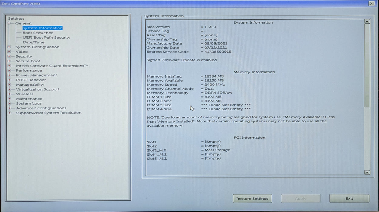This screenshot has width=379, height=212.
Task: Select the POST Behavior label
Action: [x=31, y=80]
